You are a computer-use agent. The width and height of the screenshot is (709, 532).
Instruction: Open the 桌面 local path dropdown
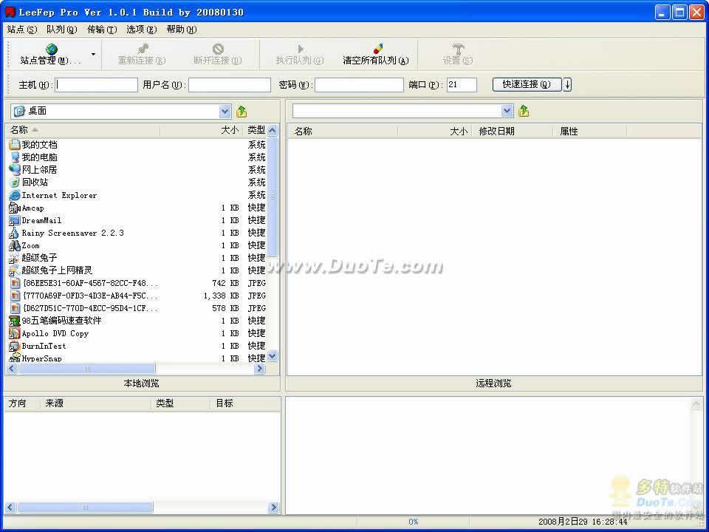pos(225,112)
